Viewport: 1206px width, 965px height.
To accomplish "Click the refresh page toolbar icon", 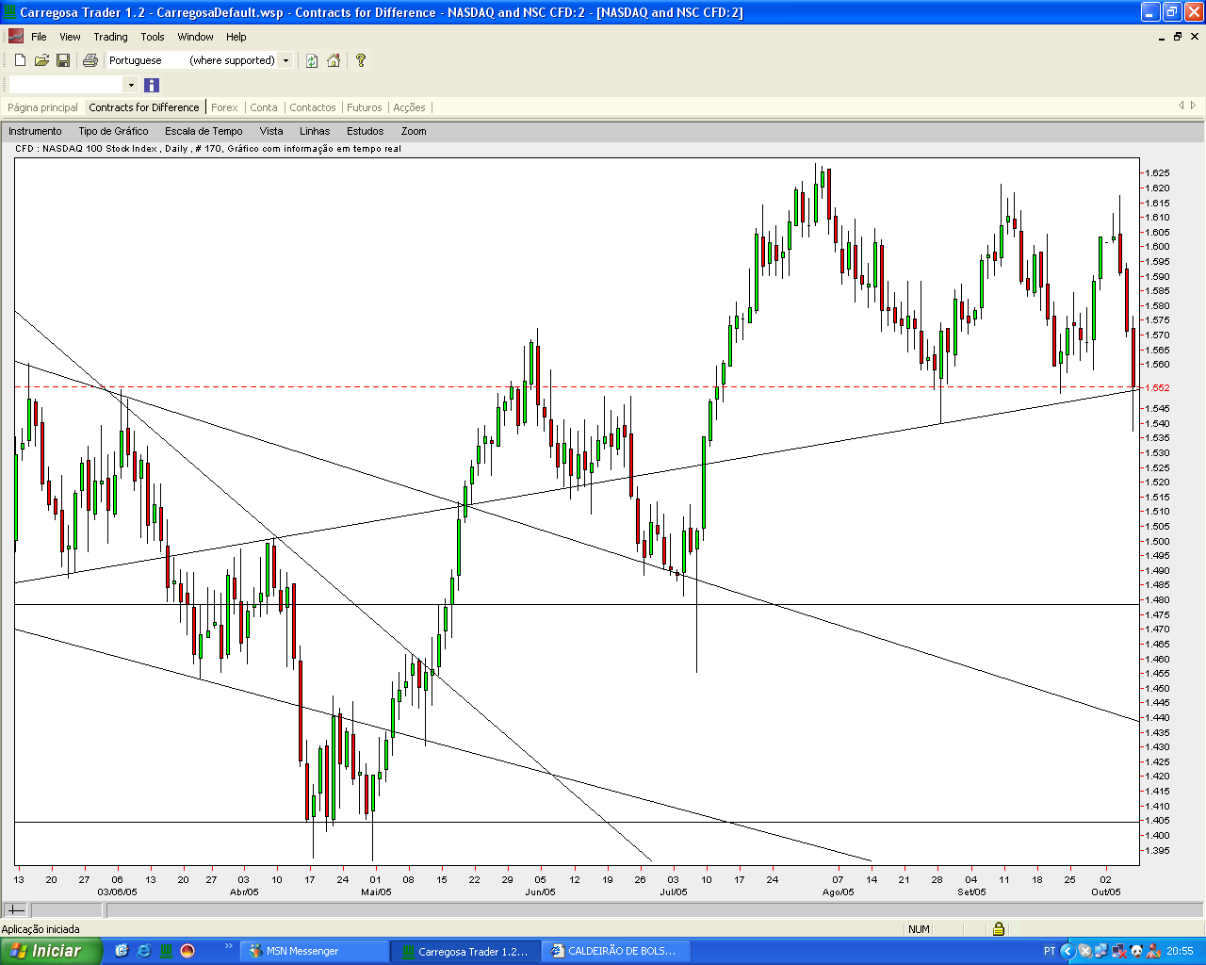I will tap(312, 60).
